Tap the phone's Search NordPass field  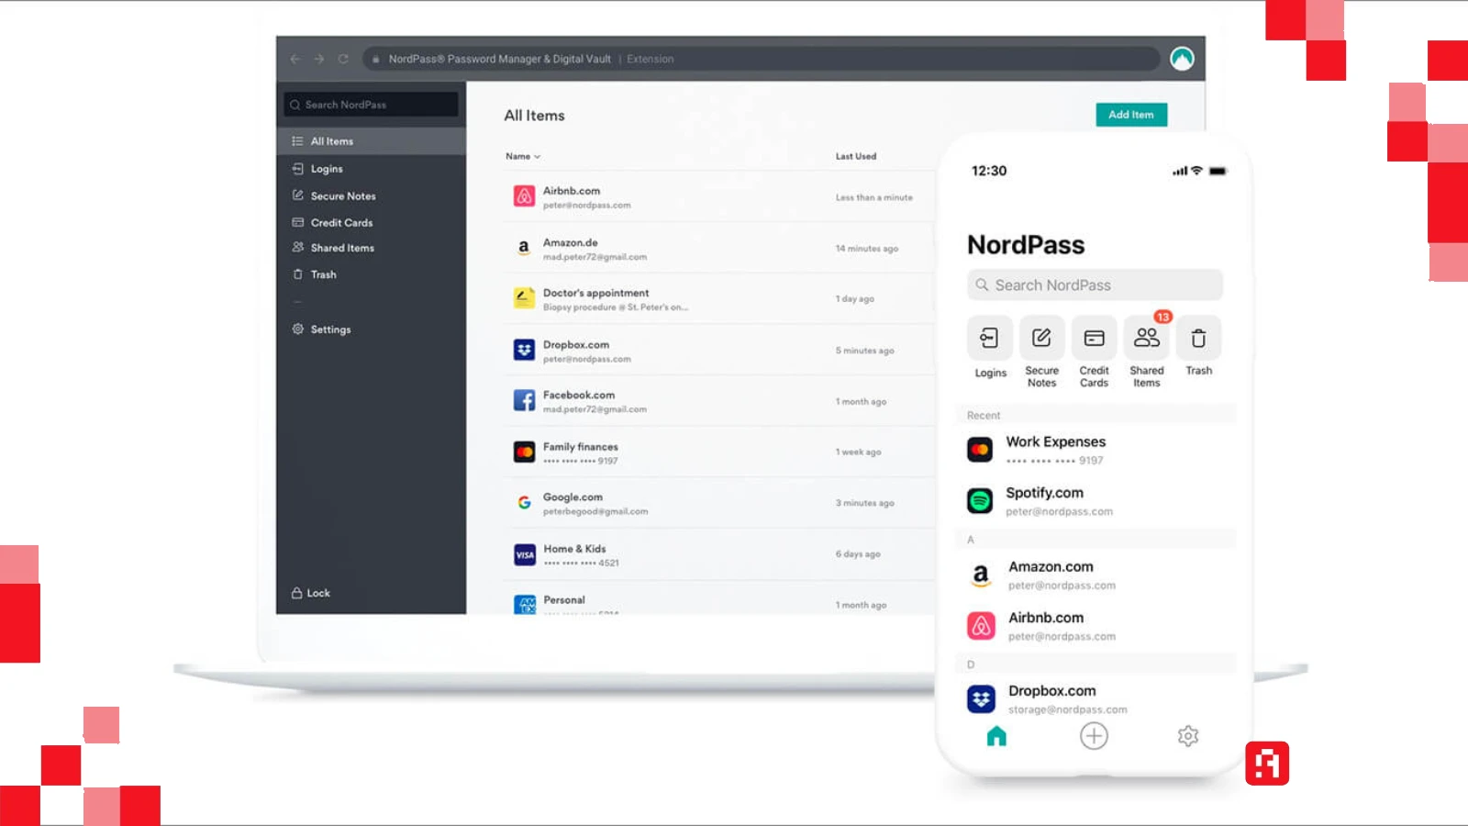click(x=1095, y=285)
